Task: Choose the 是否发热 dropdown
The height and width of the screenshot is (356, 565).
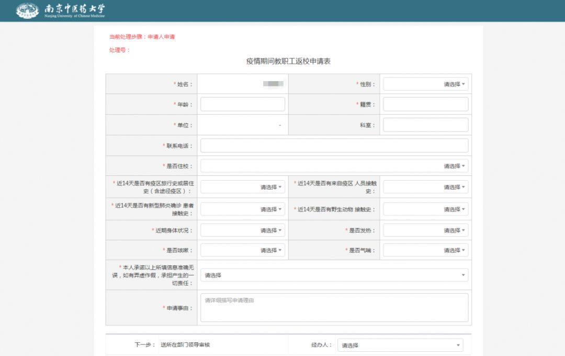Action: point(425,230)
